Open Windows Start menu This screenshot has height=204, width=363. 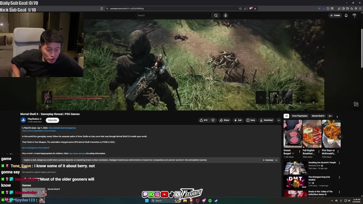pyautogui.click(x=147, y=201)
